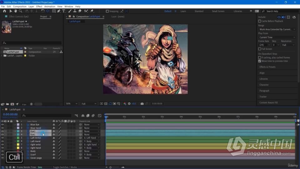Open the Range Work Area dropdown
This screenshot has width=300, height=169.
[277, 29]
